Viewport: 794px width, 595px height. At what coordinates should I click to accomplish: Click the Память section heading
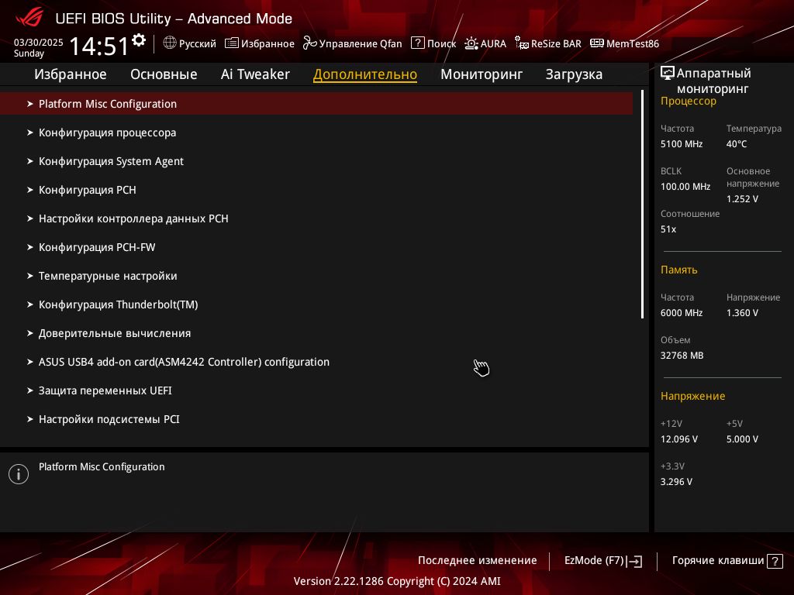(678, 270)
